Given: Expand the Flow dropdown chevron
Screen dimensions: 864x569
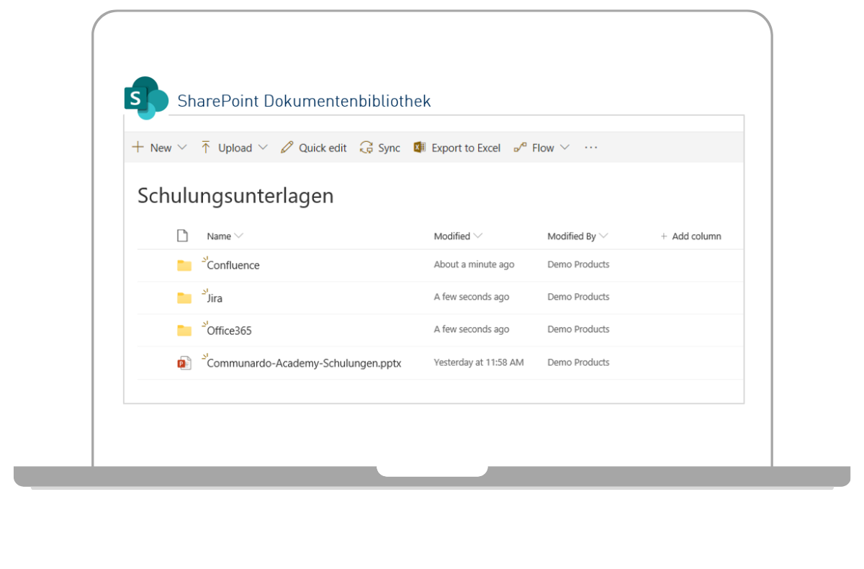Looking at the screenshot, I should click(x=564, y=148).
